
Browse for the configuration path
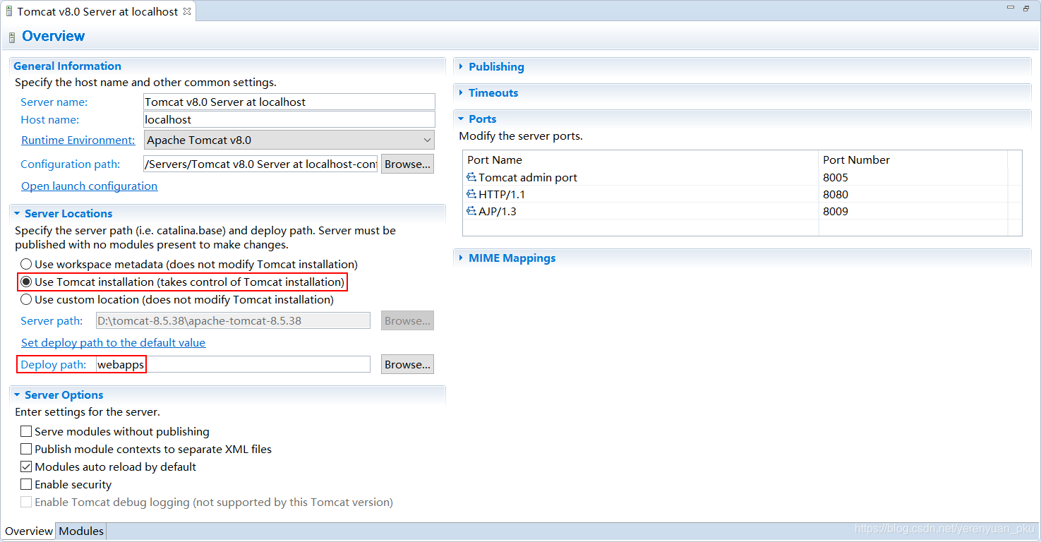407,164
